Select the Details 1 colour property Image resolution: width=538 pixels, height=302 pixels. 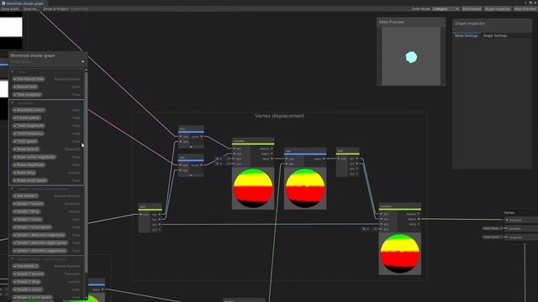(28, 220)
